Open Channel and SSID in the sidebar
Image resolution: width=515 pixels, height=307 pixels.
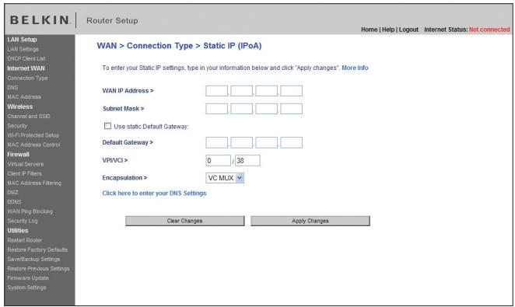click(x=29, y=116)
